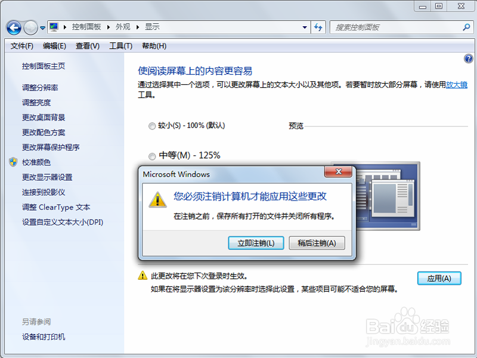Open the 放大镜 hyperlink
The width and height of the screenshot is (477, 358).
pyautogui.click(x=457, y=85)
